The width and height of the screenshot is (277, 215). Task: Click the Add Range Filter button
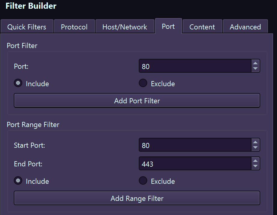(137, 198)
